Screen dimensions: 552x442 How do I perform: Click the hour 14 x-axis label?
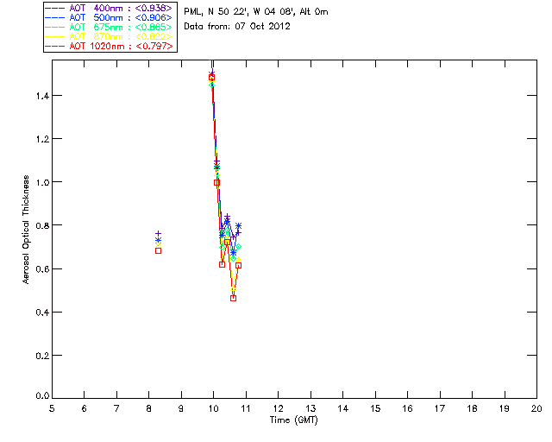click(343, 408)
